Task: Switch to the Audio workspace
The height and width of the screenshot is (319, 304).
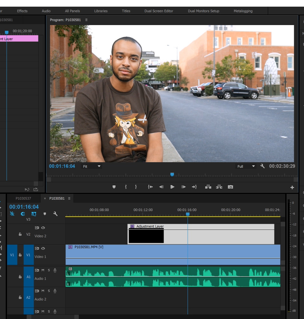Action: tap(46, 11)
